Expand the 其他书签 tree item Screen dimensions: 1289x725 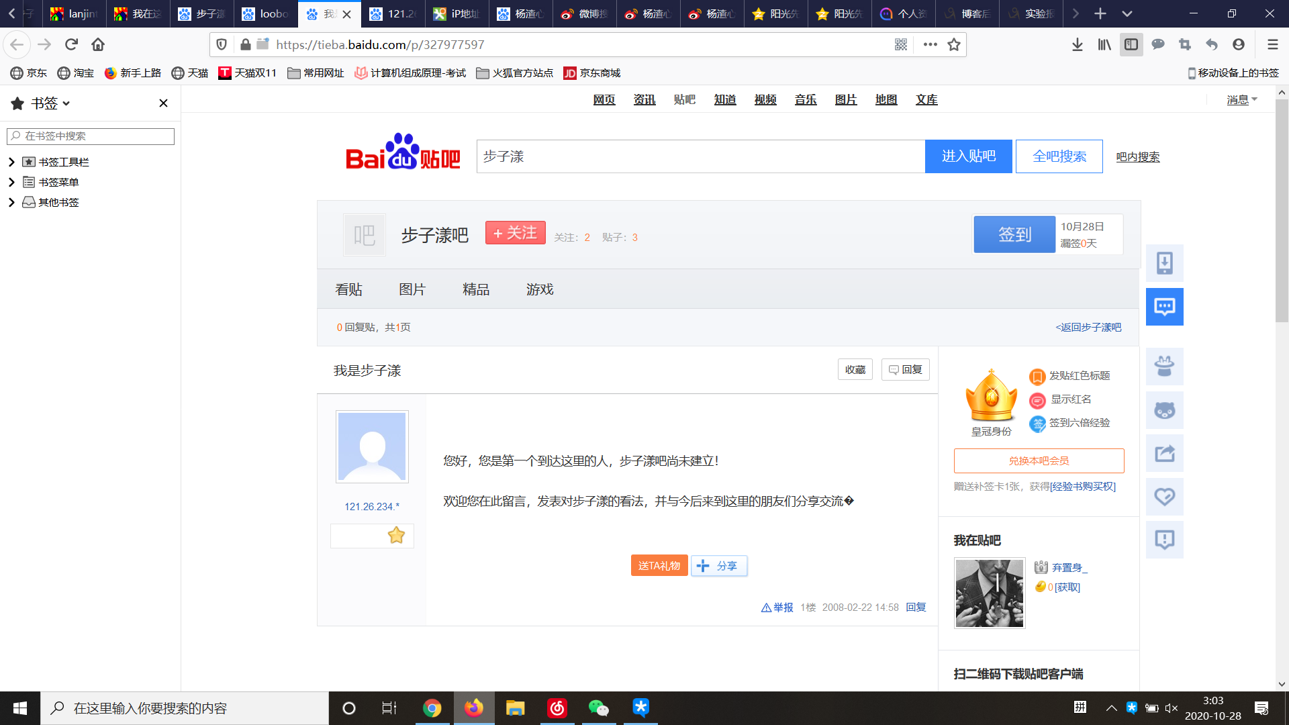(x=11, y=202)
